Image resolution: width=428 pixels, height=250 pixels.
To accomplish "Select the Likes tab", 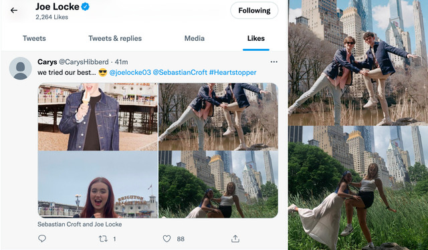I will [x=256, y=39].
